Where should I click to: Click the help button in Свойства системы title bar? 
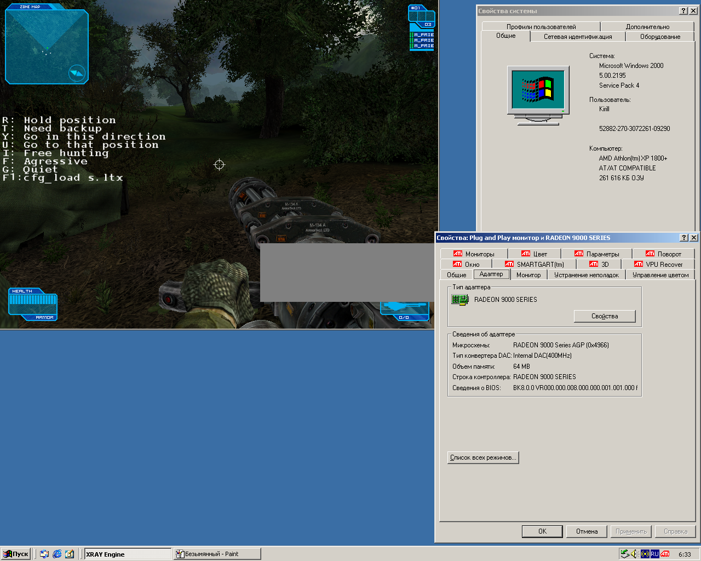tap(683, 11)
